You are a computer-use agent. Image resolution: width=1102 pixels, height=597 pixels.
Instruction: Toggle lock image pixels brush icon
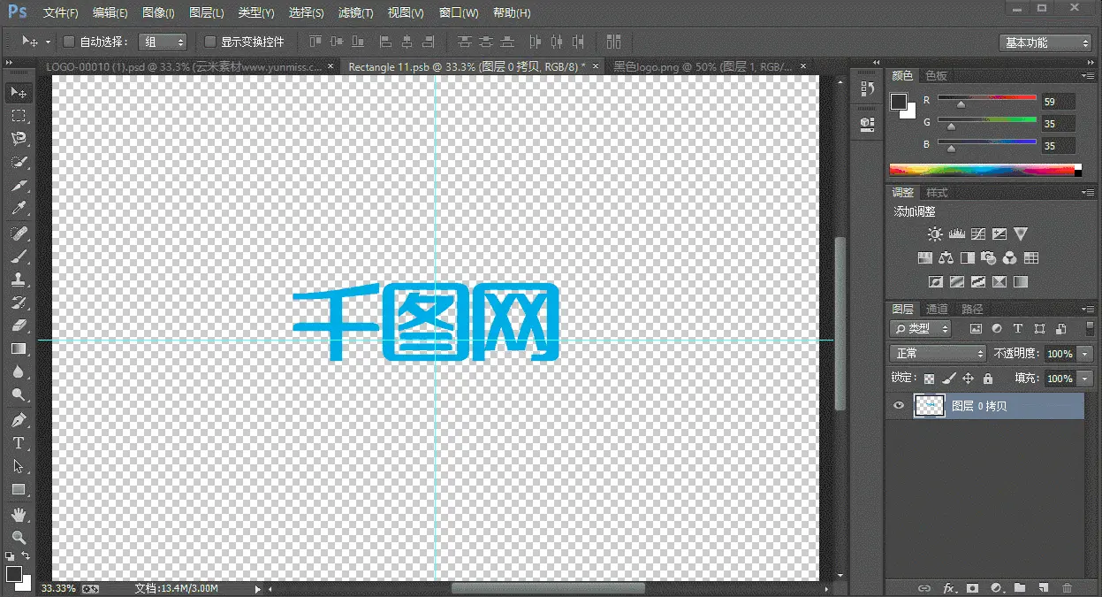[x=949, y=379]
